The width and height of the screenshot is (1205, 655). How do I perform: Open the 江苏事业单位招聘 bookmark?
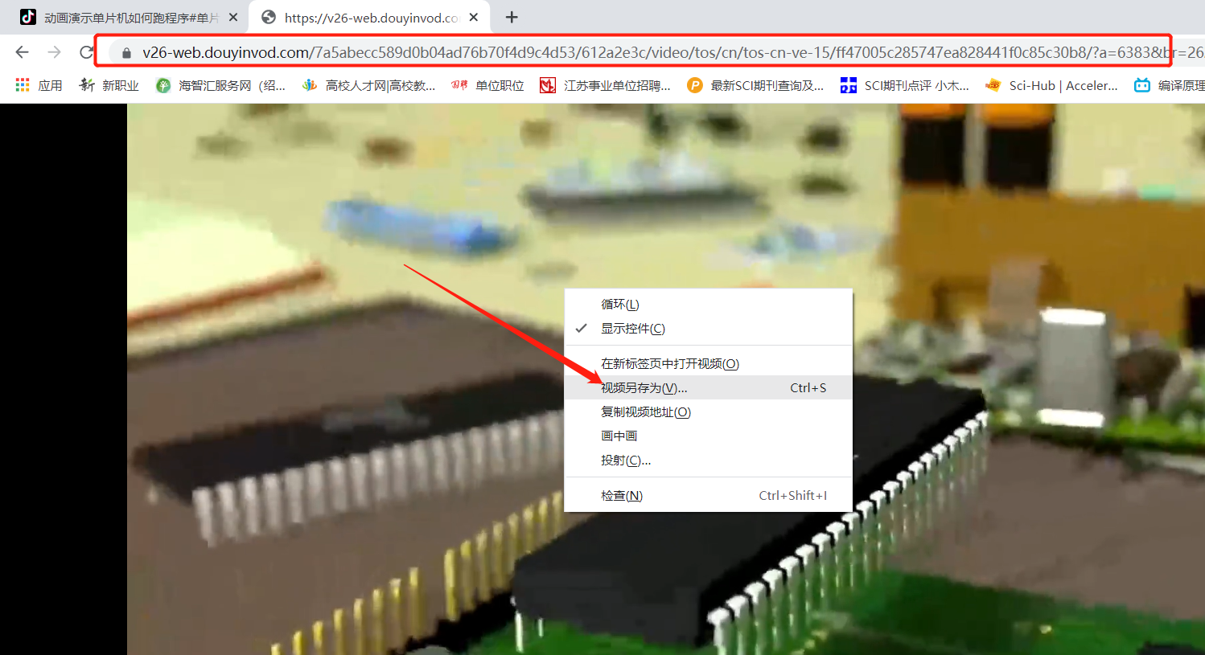[x=605, y=85]
